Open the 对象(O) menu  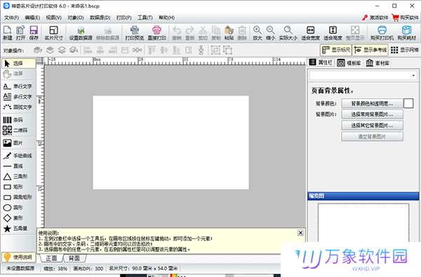(x=76, y=18)
